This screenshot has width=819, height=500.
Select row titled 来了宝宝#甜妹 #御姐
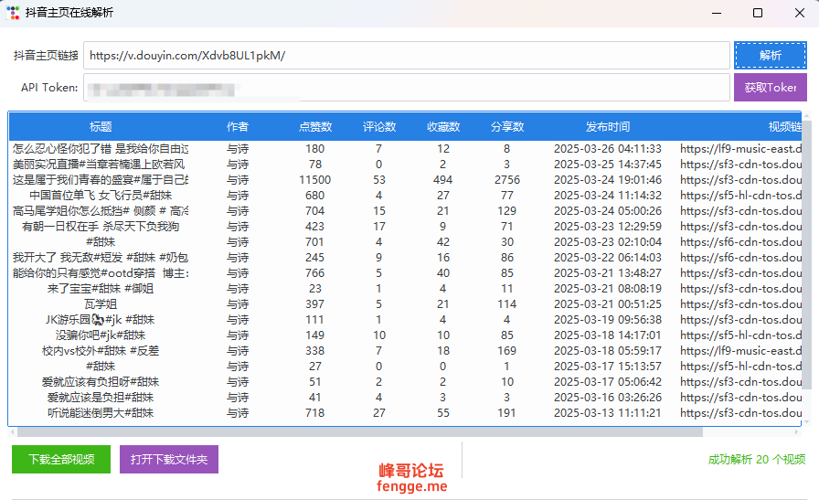pyautogui.click(x=405, y=289)
